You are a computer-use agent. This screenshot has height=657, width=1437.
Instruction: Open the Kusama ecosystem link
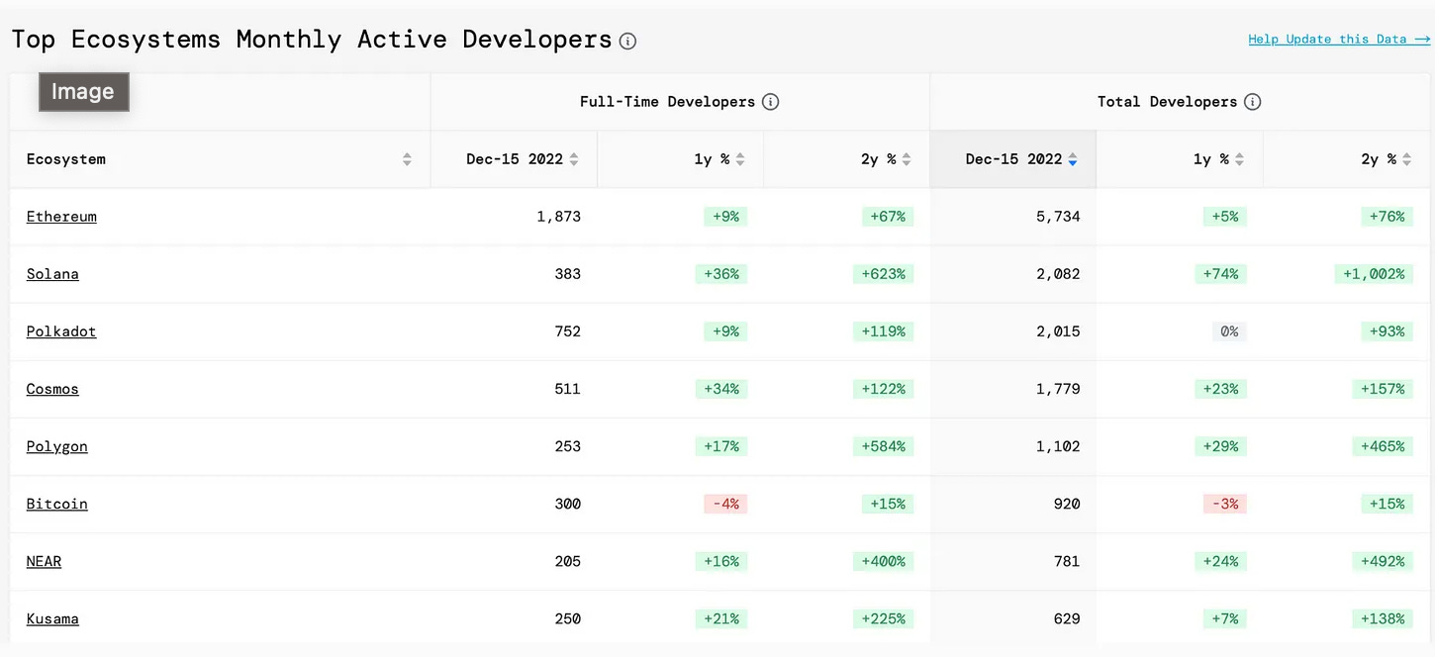pos(52,618)
